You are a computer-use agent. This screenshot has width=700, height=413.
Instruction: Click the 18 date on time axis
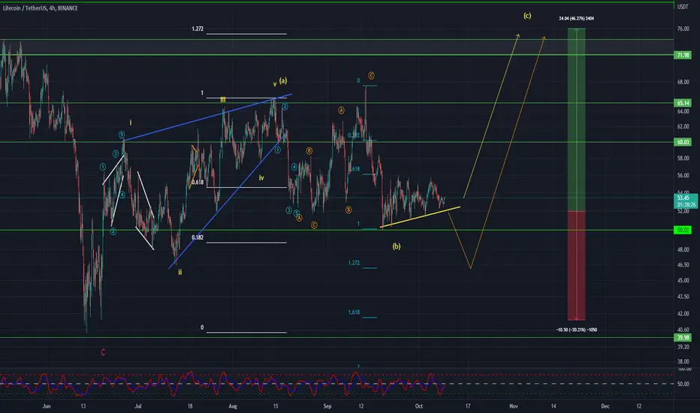[190, 405]
